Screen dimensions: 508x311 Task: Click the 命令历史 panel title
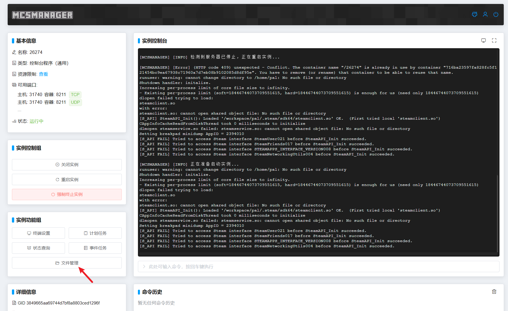(152, 292)
